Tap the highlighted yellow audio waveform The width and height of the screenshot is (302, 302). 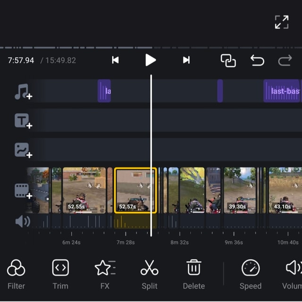pos(135,221)
